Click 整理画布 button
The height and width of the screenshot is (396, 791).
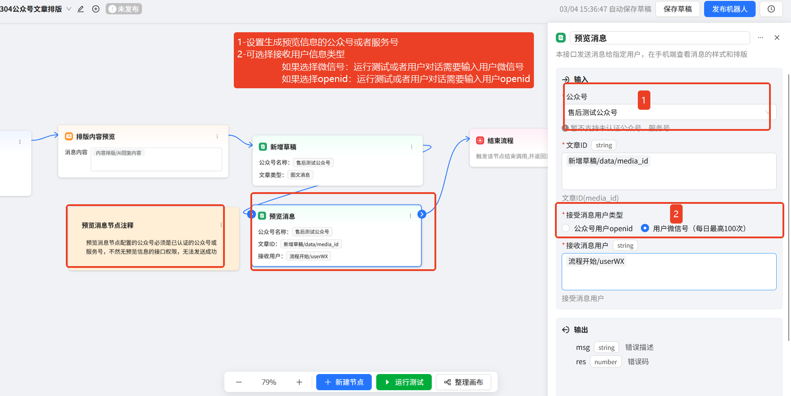point(464,382)
